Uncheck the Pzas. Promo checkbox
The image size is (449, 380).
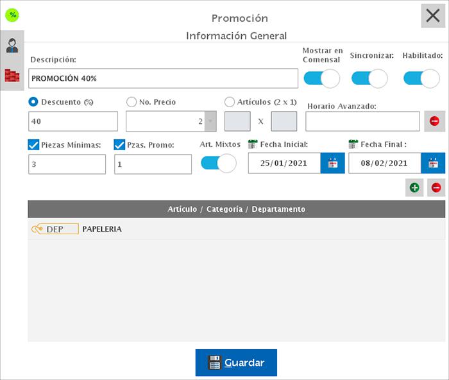tap(120, 145)
